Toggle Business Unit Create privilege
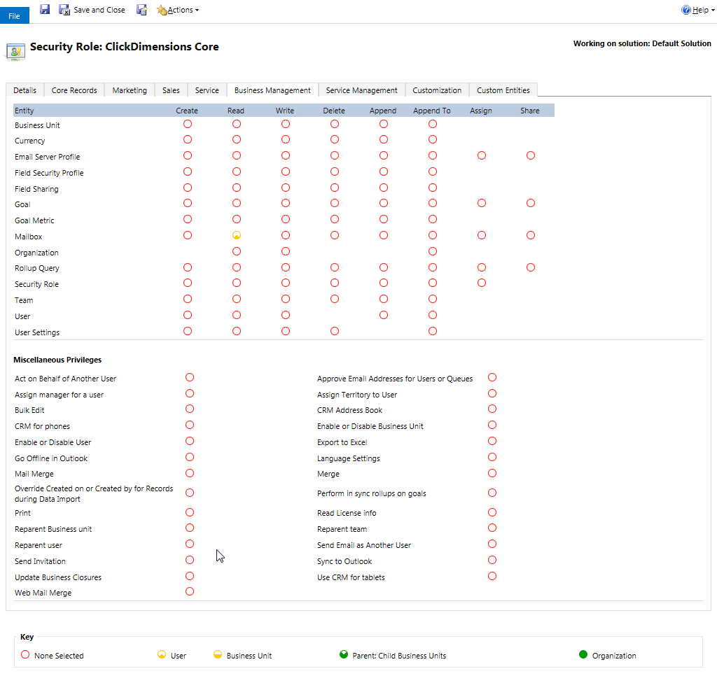Image resolution: width=717 pixels, height=676 pixels. click(188, 124)
